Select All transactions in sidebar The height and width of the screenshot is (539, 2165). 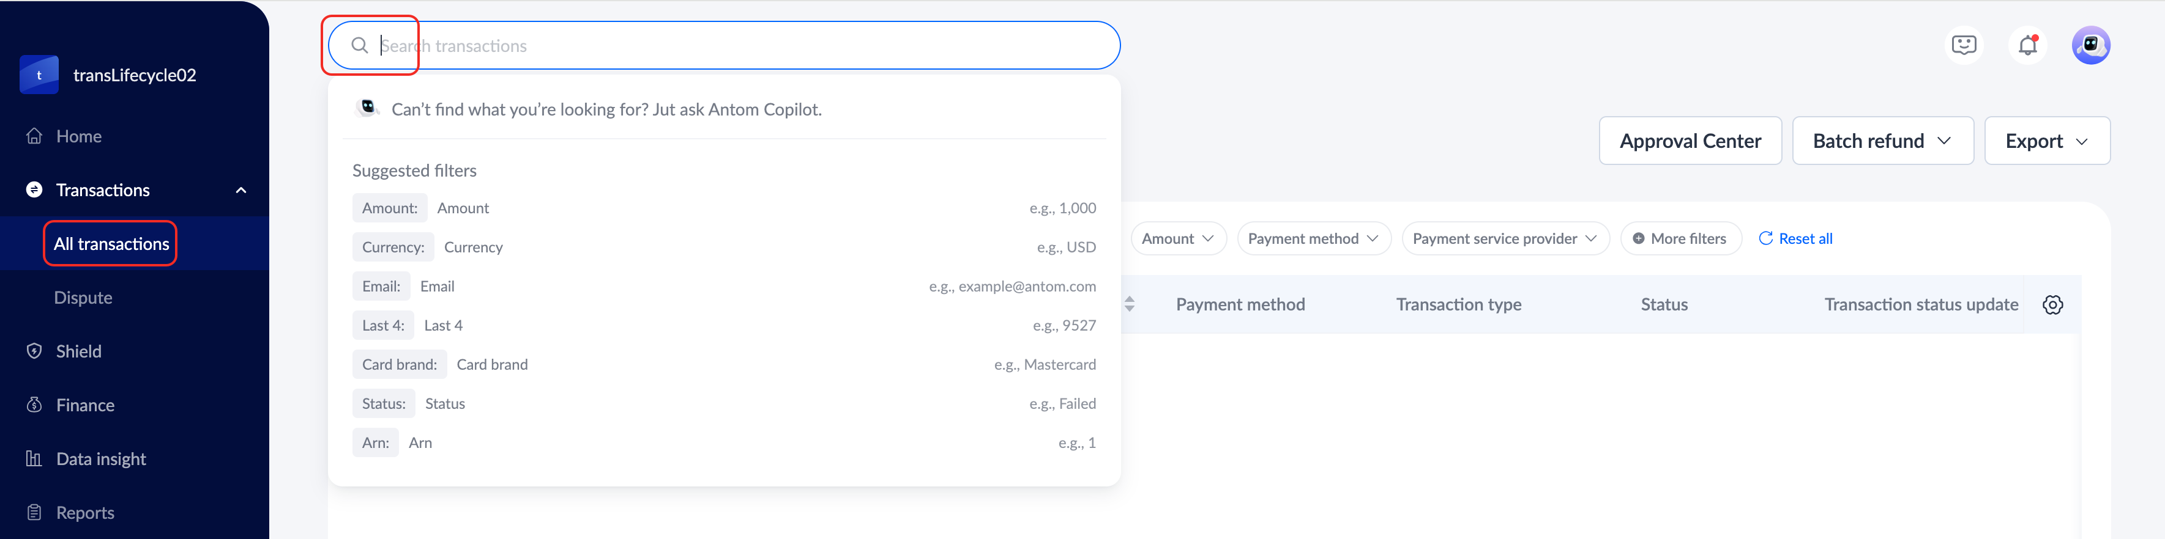tap(111, 243)
